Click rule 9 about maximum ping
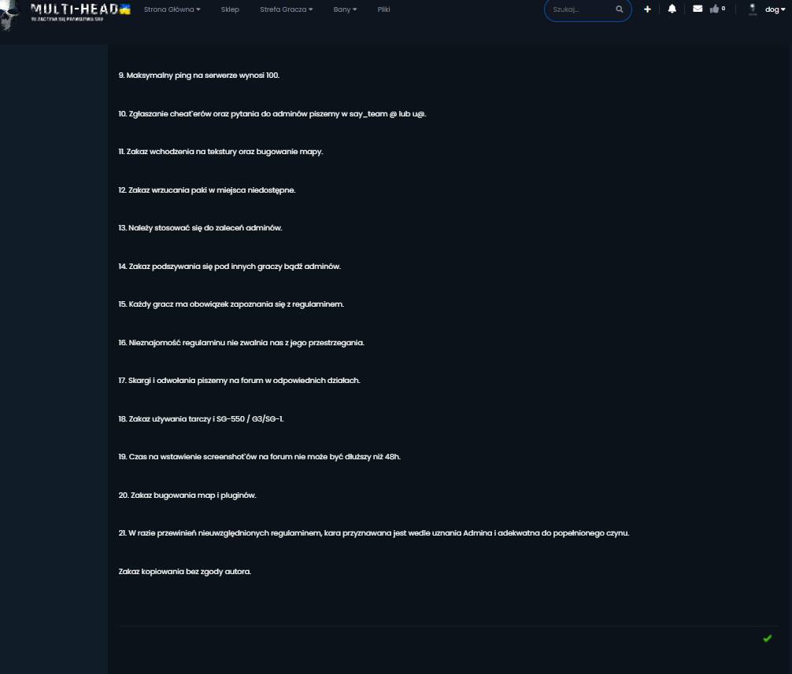 [198, 76]
